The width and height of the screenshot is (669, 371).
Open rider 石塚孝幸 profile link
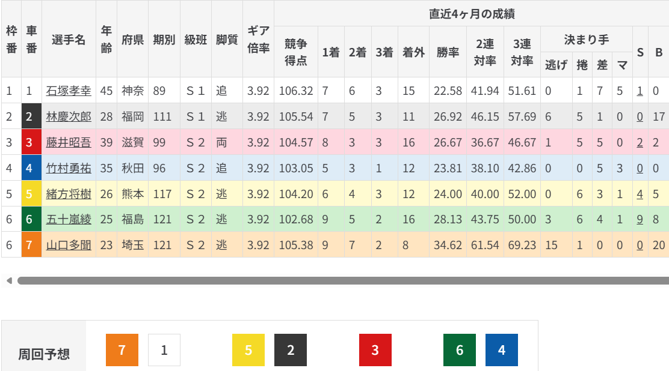pos(69,91)
